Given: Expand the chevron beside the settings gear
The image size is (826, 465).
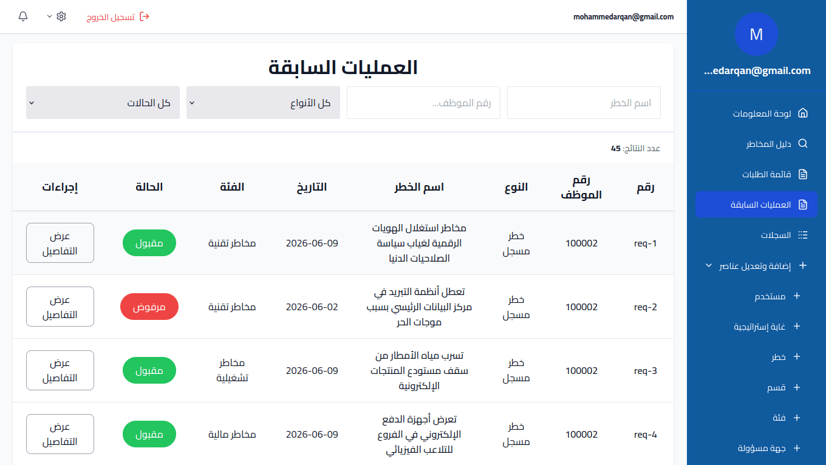Looking at the screenshot, I should tap(50, 16).
